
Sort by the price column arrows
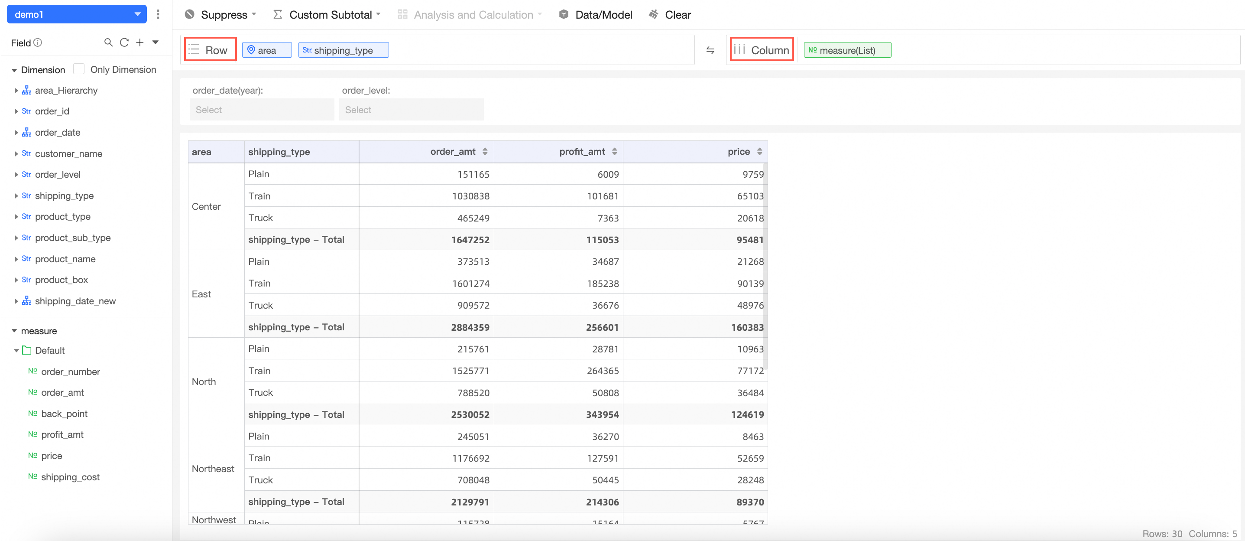[759, 152]
